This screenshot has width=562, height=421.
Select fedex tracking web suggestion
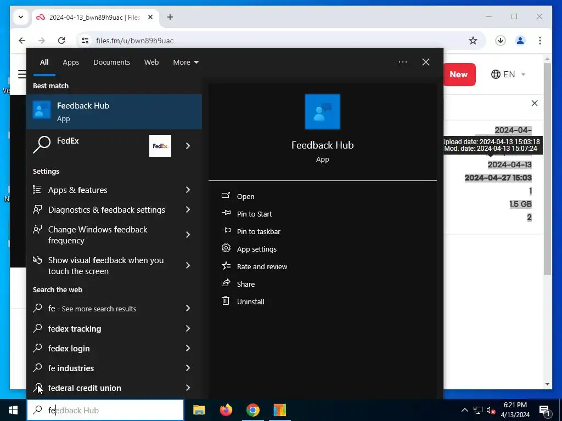(x=114, y=328)
